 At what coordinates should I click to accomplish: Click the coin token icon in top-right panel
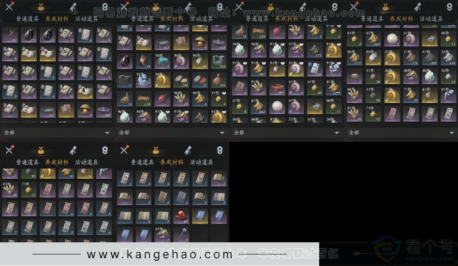pos(449,7)
